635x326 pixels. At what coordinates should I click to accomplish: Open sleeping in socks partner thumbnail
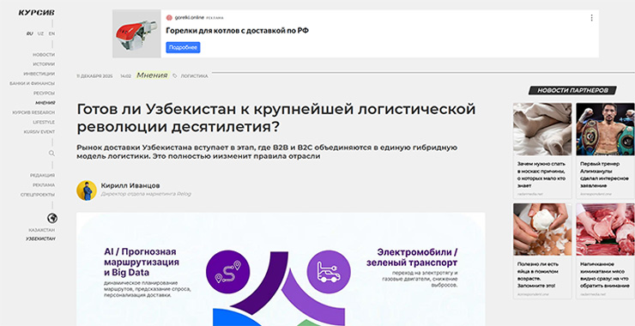point(542,130)
